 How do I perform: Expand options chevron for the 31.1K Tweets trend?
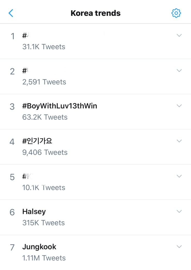point(179,35)
